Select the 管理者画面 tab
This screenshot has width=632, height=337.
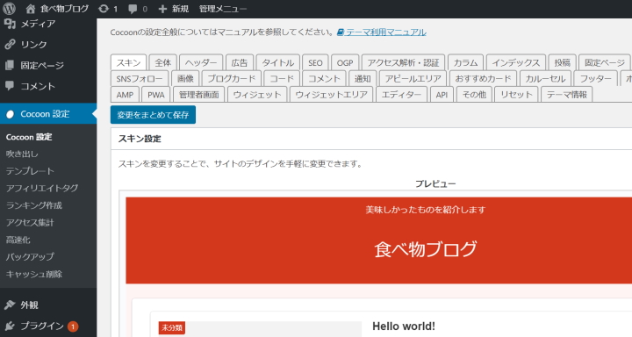click(198, 95)
